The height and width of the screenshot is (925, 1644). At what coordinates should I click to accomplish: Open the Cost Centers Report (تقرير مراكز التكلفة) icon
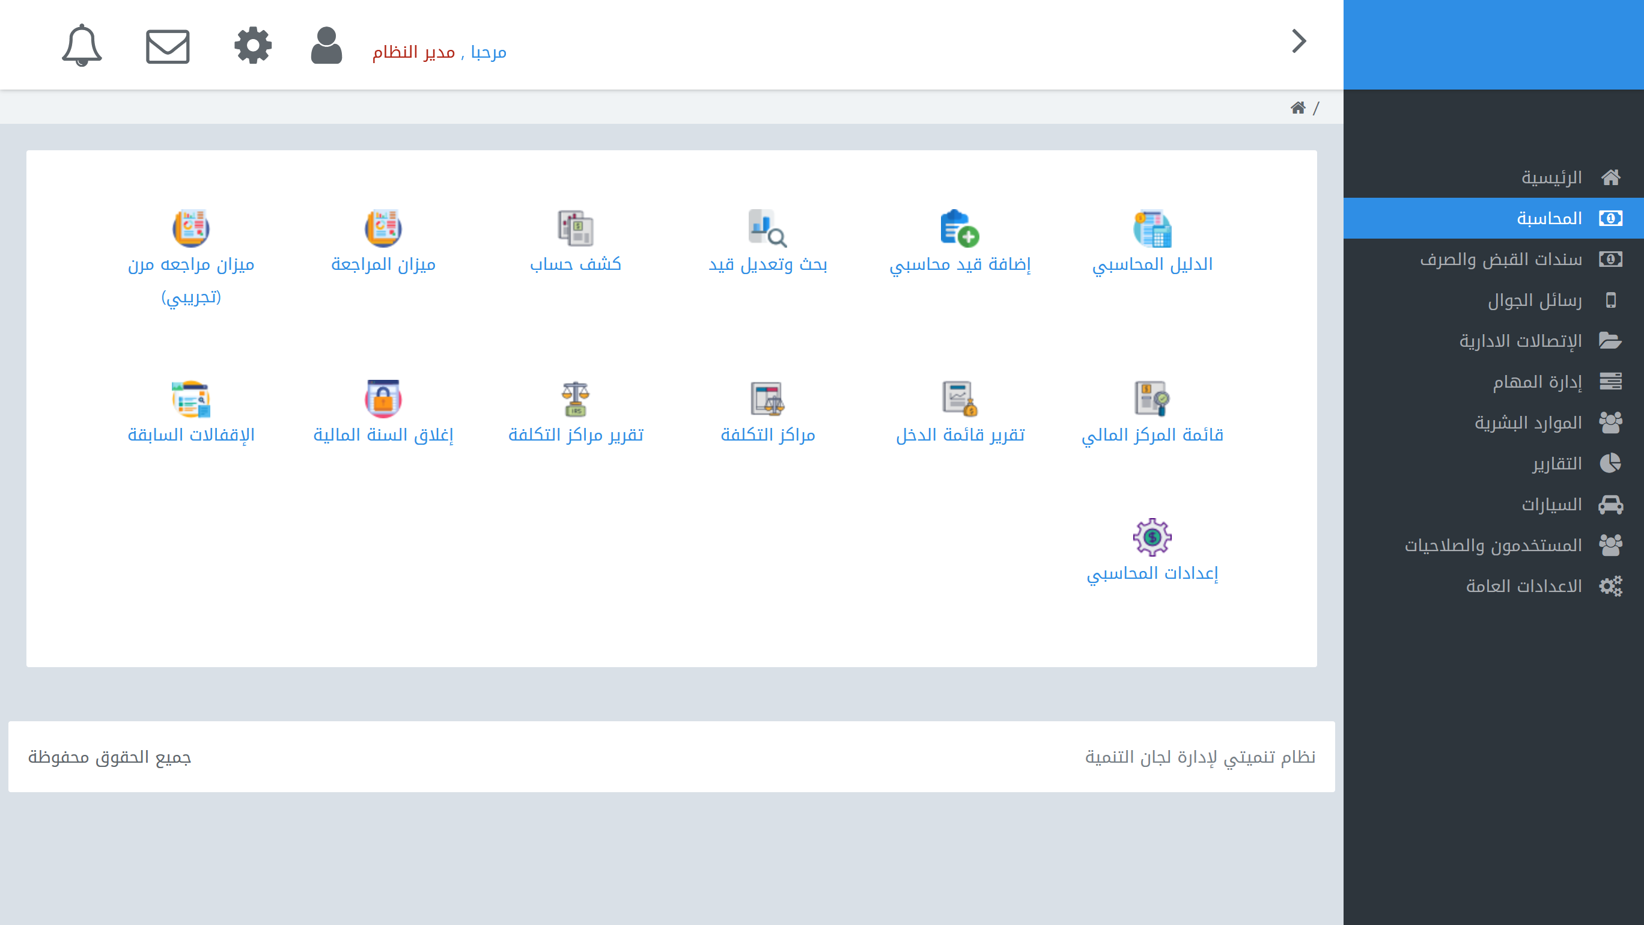tap(575, 399)
